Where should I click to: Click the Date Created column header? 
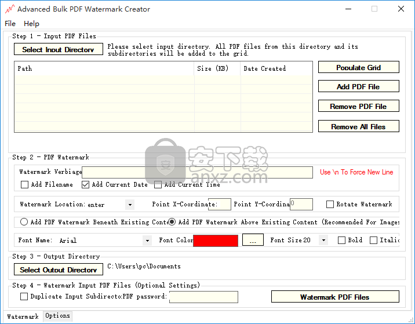pyautogui.click(x=276, y=68)
